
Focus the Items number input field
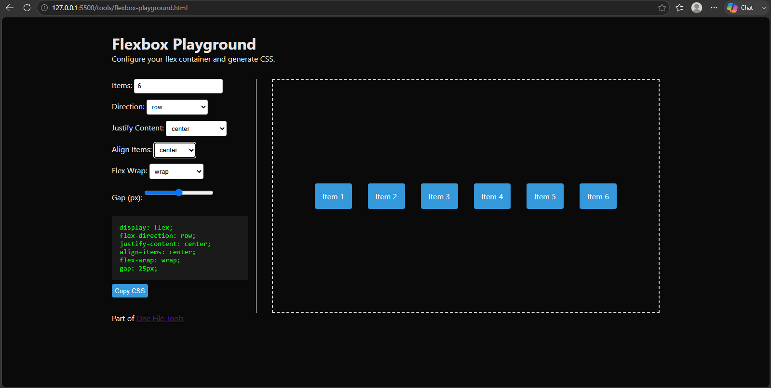[x=178, y=86]
